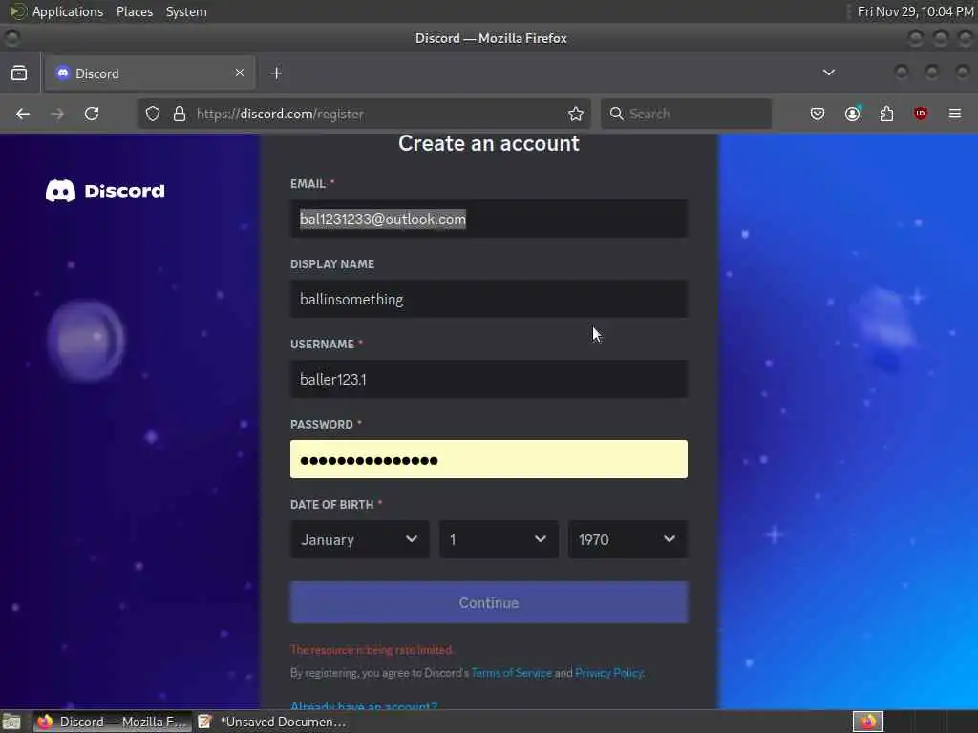Image resolution: width=978 pixels, height=733 pixels.
Task: Focus the browser Search box
Action: [x=686, y=115]
